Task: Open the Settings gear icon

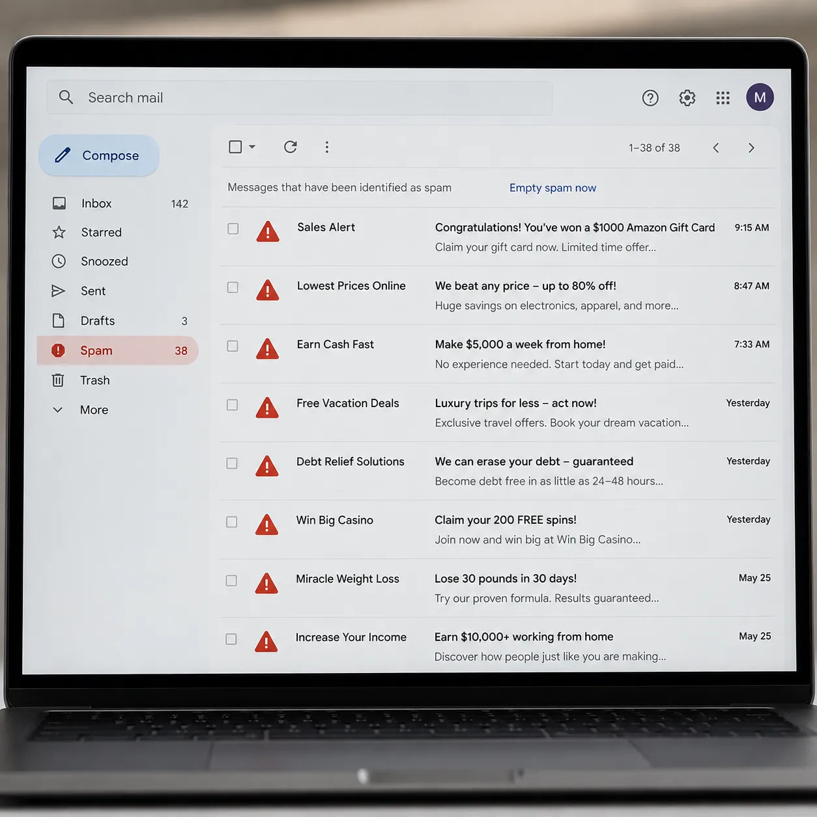Action: click(687, 98)
